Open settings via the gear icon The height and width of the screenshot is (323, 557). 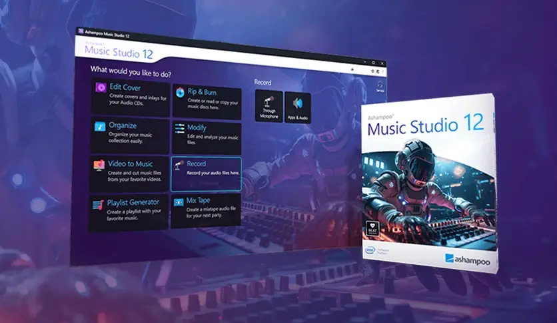click(372, 71)
